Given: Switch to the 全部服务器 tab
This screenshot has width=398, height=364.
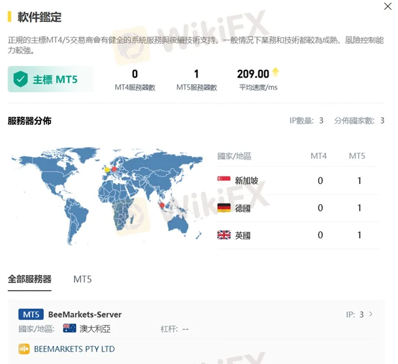Looking at the screenshot, I should coord(29,279).
